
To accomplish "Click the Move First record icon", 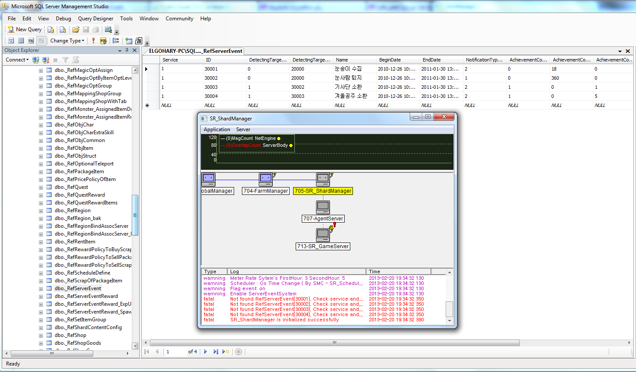I will [147, 352].
